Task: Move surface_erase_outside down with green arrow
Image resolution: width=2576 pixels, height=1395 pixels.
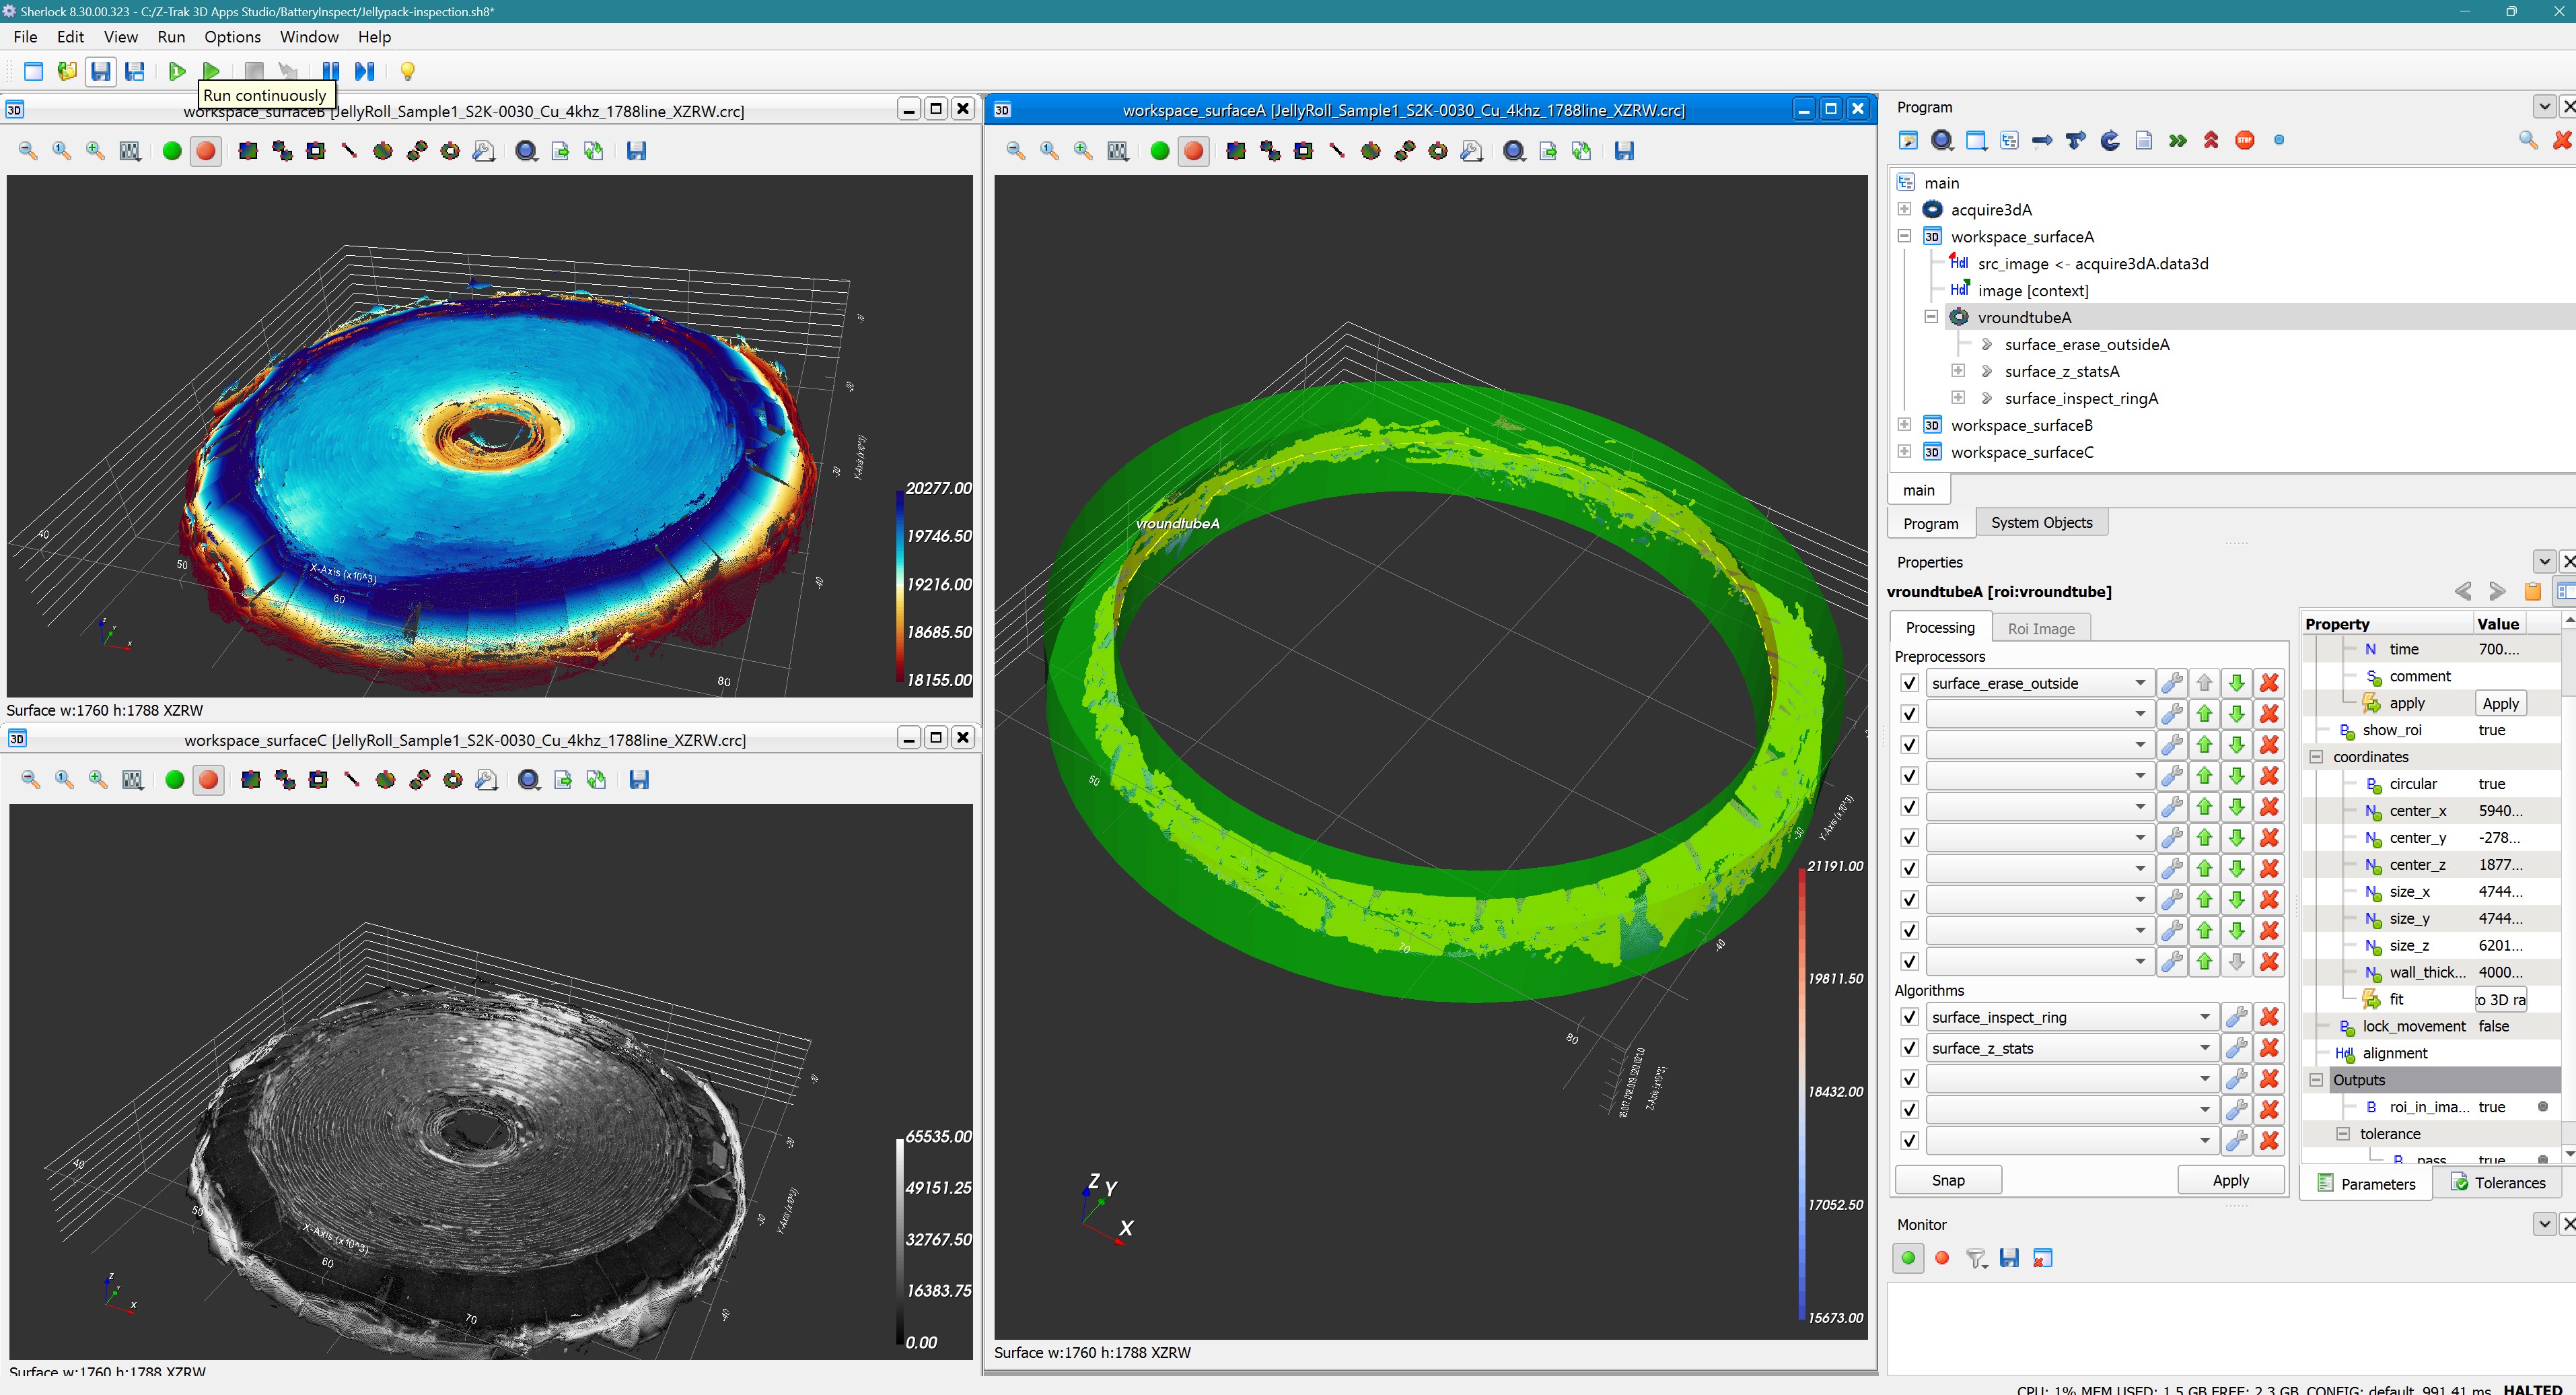Action: tap(2237, 683)
